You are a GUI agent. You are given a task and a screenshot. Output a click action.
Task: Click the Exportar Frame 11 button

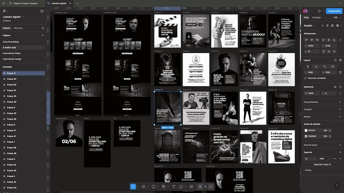click(x=322, y=164)
